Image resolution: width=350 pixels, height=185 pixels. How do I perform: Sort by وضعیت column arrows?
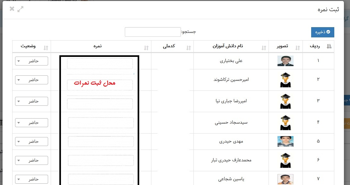point(46,48)
